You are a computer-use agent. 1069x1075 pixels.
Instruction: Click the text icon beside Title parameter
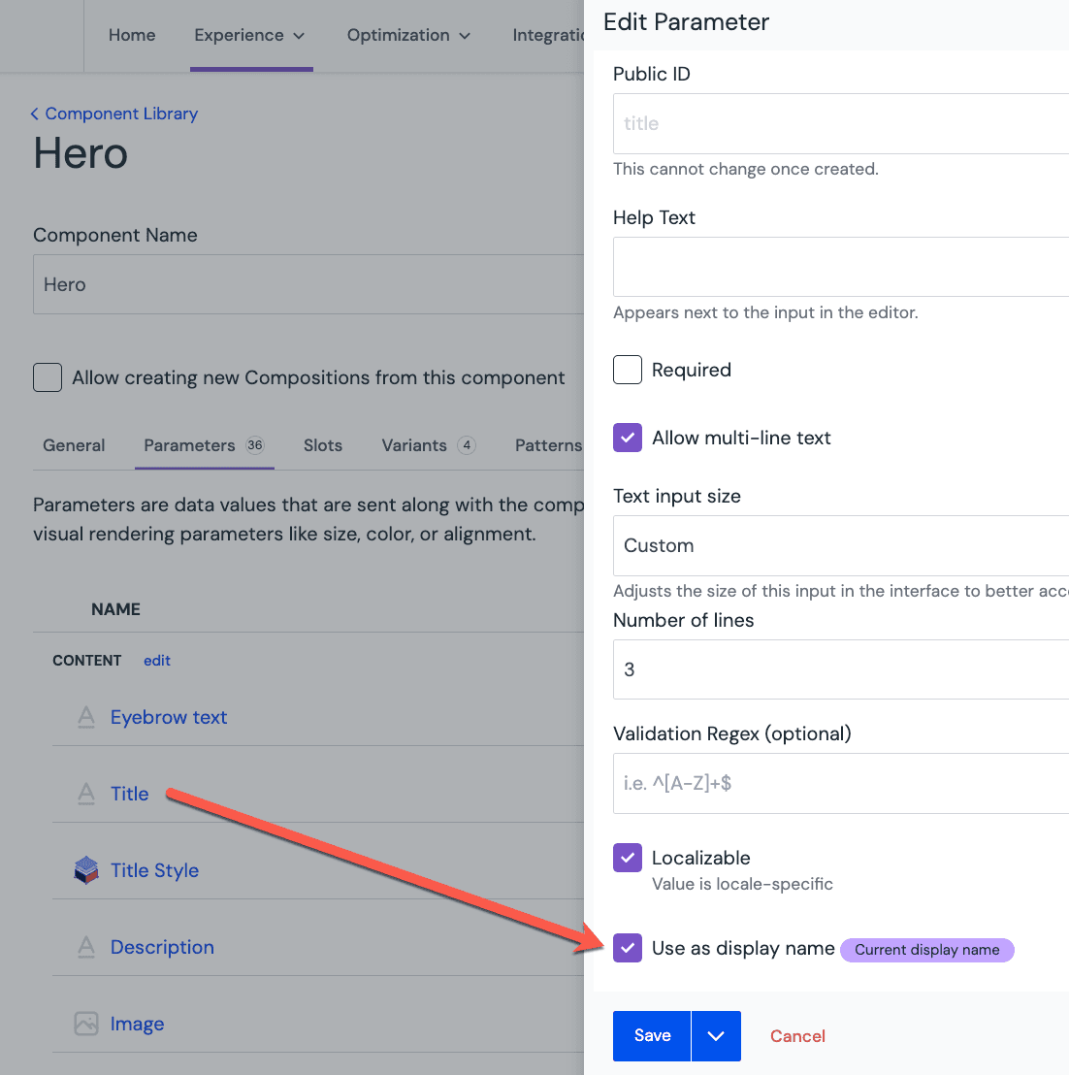(86, 794)
